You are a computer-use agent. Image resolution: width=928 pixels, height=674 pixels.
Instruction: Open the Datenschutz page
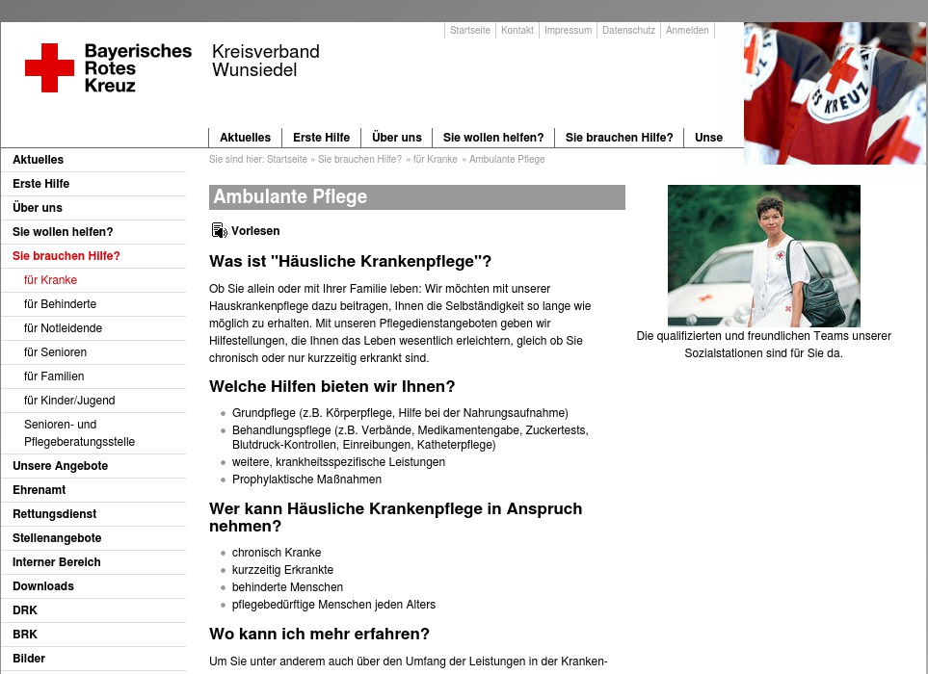(x=628, y=30)
